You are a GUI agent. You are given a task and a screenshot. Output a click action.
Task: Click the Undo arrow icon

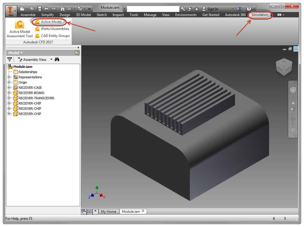(x=47, y=9)
